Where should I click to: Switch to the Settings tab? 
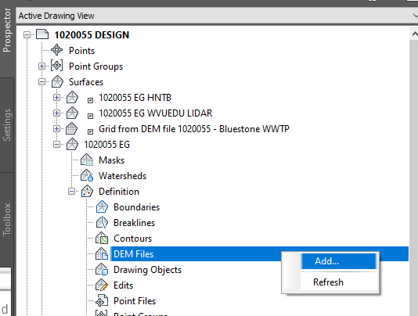7,125
